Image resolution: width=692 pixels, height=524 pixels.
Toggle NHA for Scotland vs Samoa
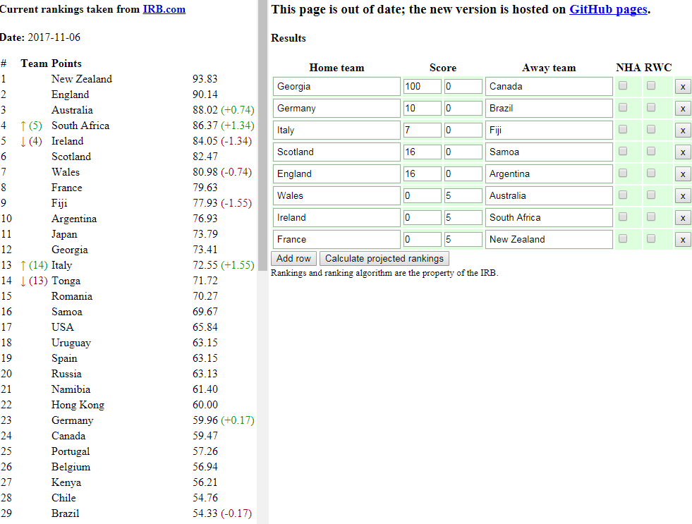pos(623,151)
